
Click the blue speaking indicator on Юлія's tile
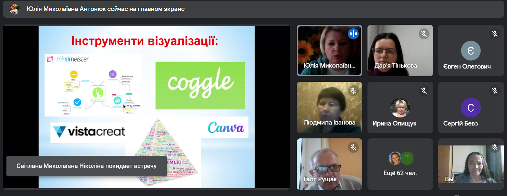(x=353, y=33)
